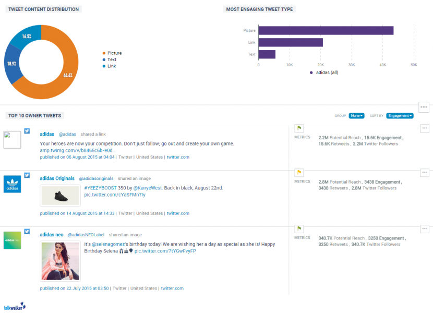Click the 15.6K Engagement metric
The width and height of the screenshot is (433, 313).
pyautogui.click(x=383, y=138)
